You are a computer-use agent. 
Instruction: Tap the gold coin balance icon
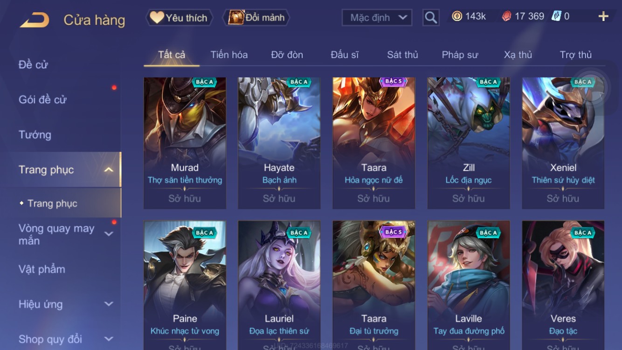pos(457,16)
